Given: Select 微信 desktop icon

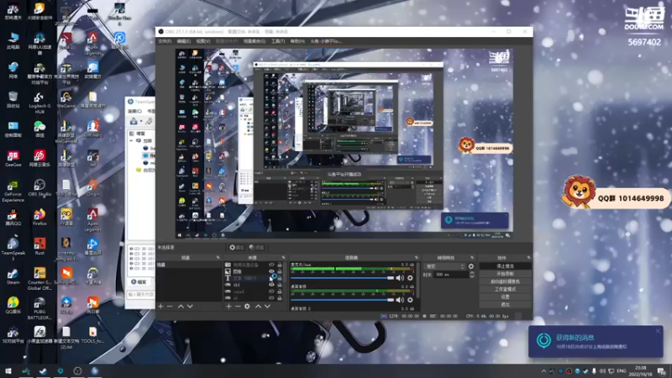Looking at the screenshot, I should [39, 129].
